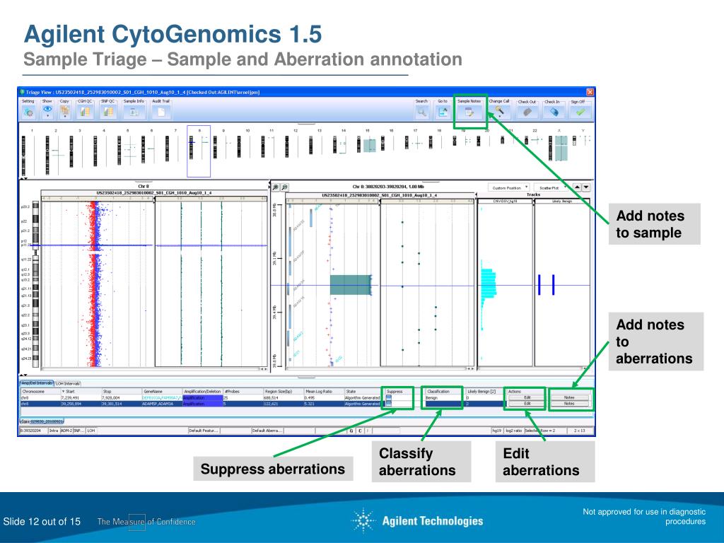Select chromosome 8 in genome overview
Image resolution: width=724 pixels, height=543 pixels.
pos(199,151)
